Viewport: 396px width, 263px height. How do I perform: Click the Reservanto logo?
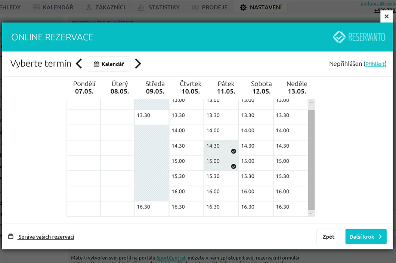pos(359,37)
